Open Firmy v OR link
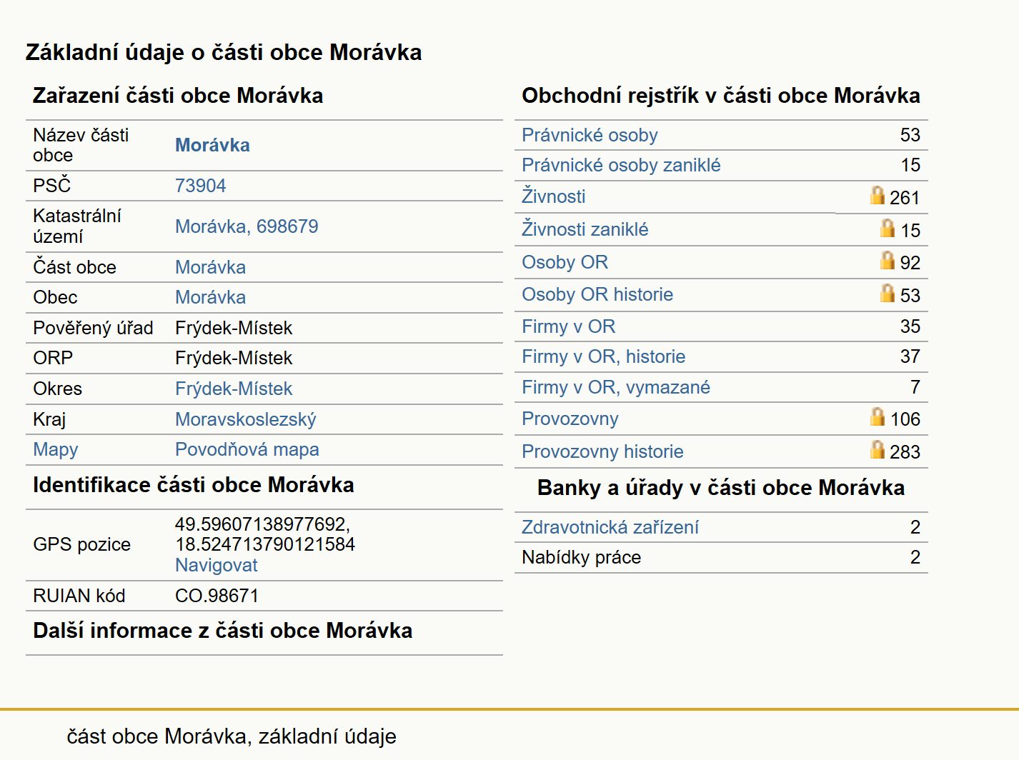1019x760 pixels. tap(568, 326)
